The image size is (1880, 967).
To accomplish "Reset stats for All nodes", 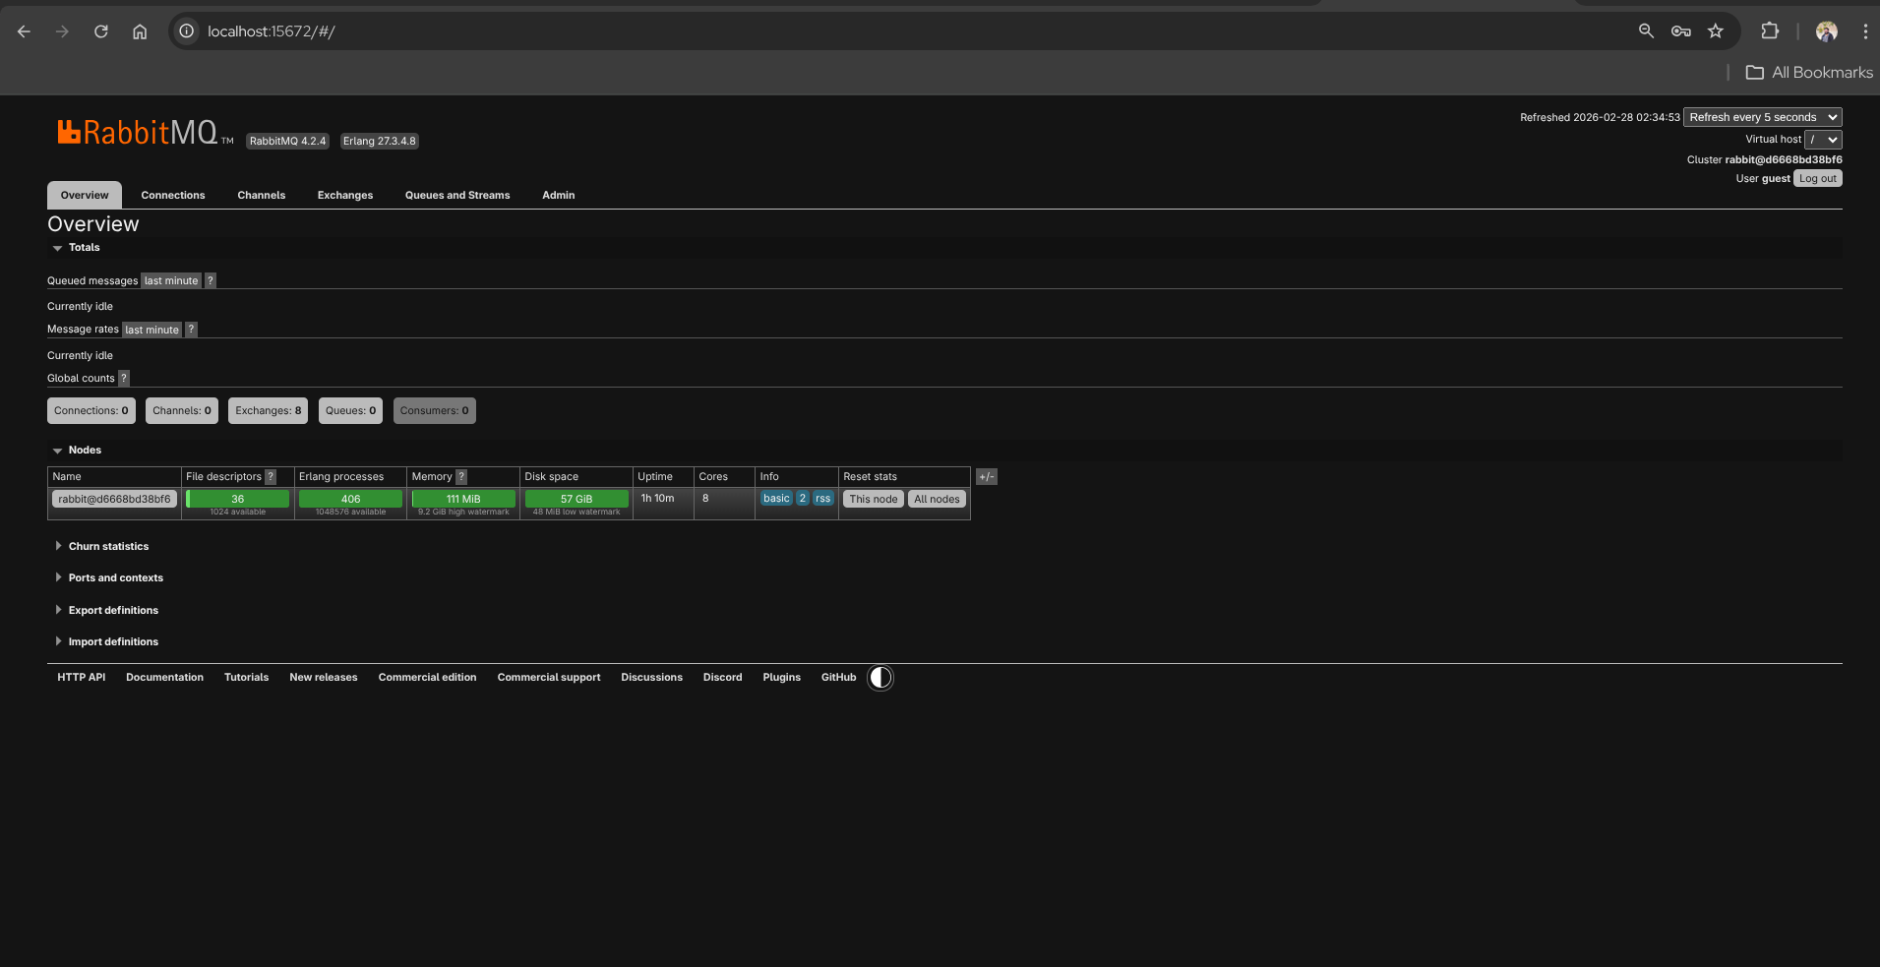I will click(x=937, y=500).
